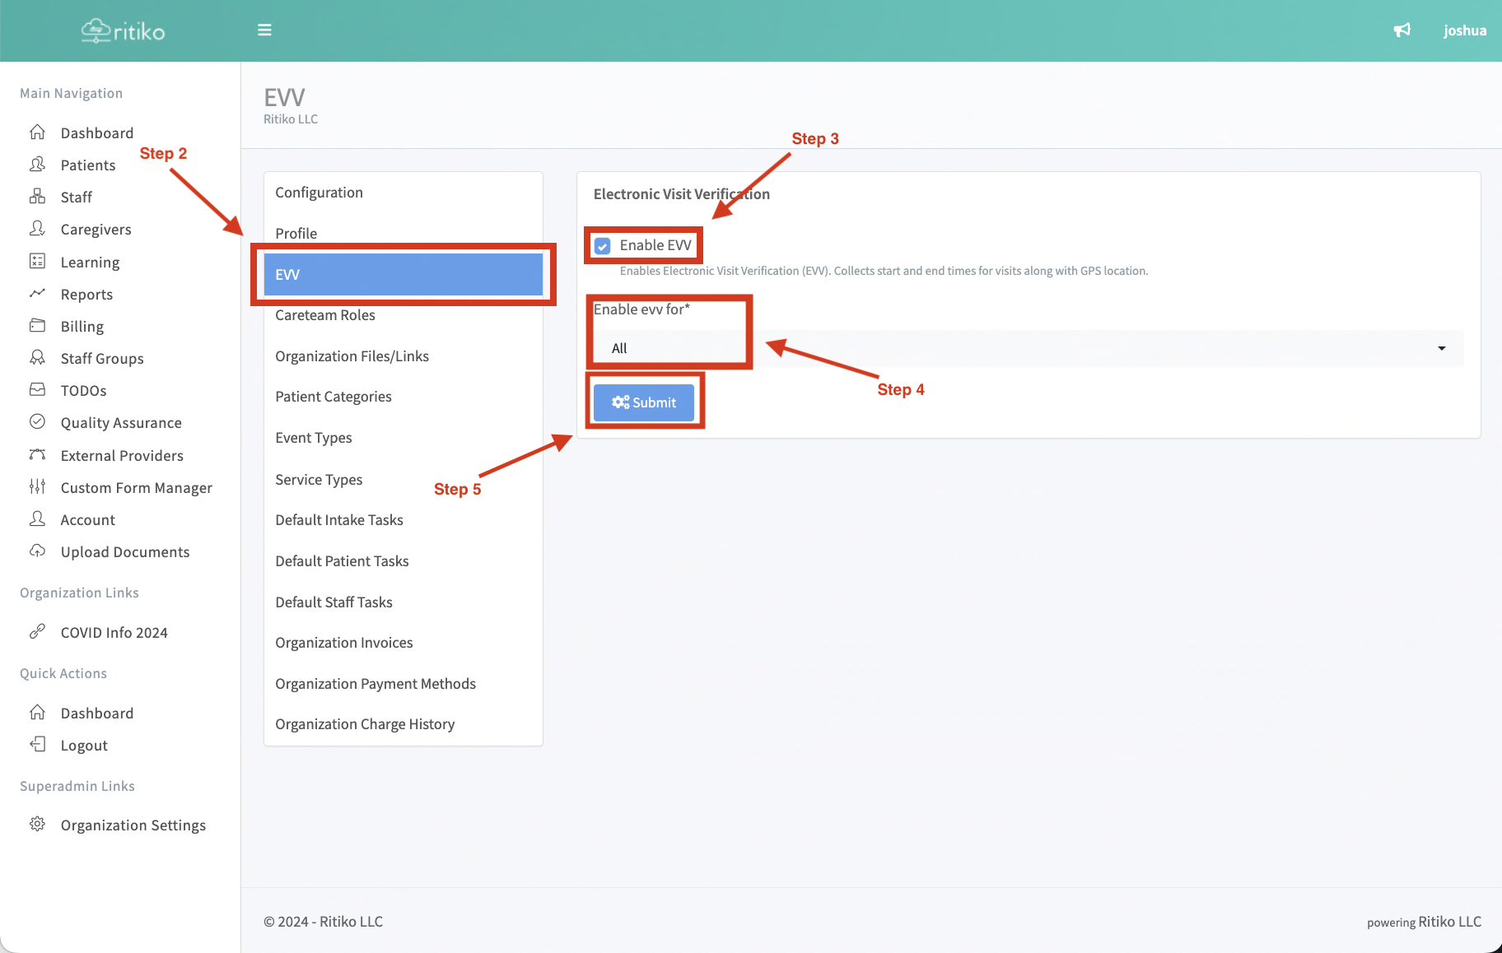1502x953 pixels.
Task: Click the Billing sidebar icon
Action: [x=37, y=326]
